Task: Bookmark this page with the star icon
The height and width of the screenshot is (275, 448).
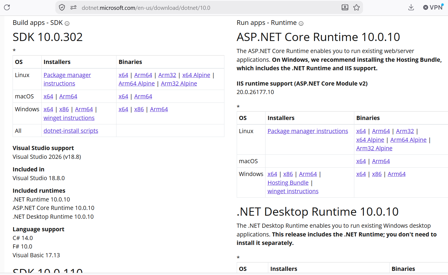Action: [356, 7]
